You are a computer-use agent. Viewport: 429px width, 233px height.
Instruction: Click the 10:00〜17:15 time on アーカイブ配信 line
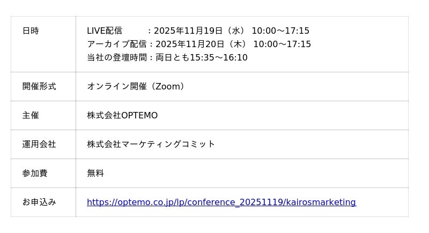pos(282,44)
